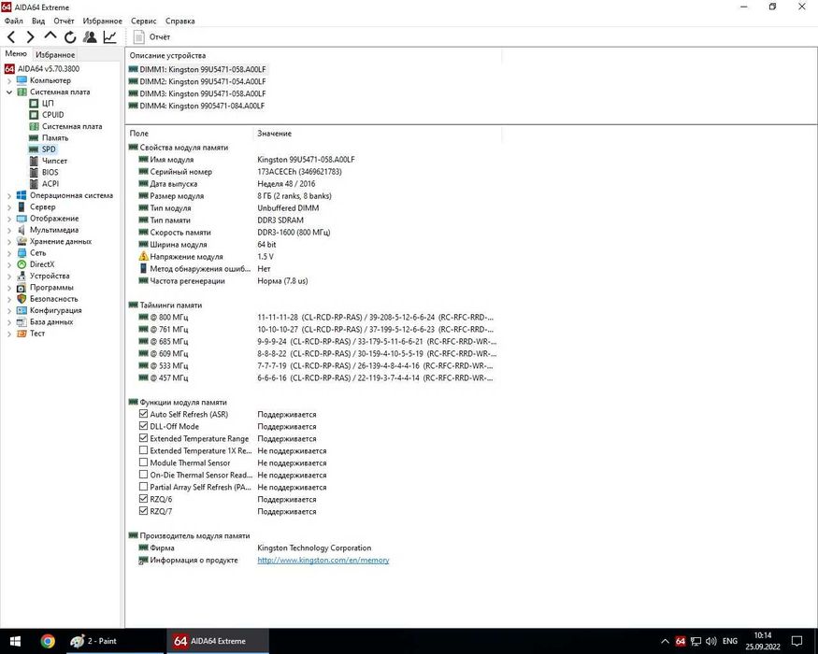The width and height of the screenshot is (818, 654).
Task: Select ЦП in the tree
Action: 48,104
